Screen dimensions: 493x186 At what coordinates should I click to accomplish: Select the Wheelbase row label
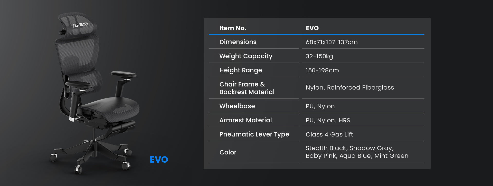tap(237, 106)
